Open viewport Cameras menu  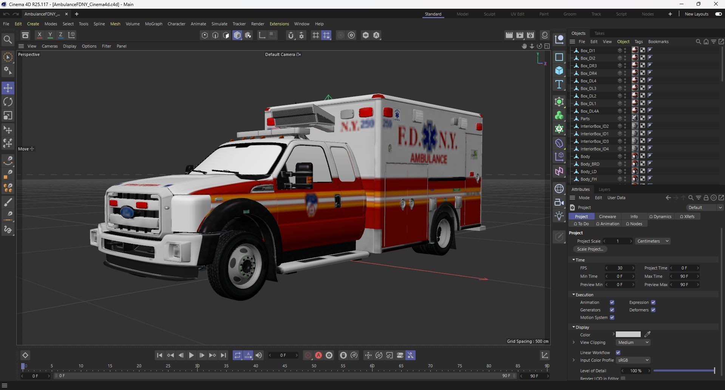(49, 46)
